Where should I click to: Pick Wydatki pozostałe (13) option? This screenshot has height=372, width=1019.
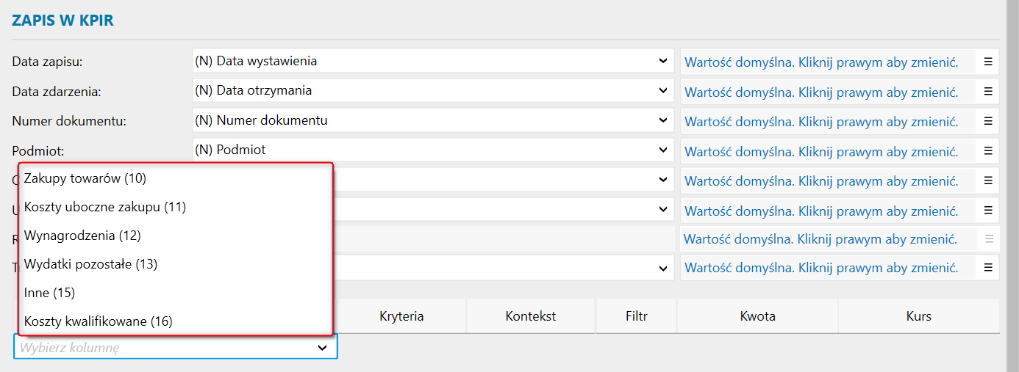[x=91, y=264]
